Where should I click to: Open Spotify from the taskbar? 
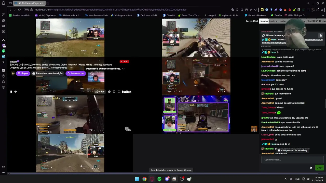click(159, 179)
